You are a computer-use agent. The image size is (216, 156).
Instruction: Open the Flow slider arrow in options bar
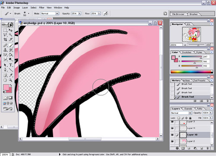99,13
